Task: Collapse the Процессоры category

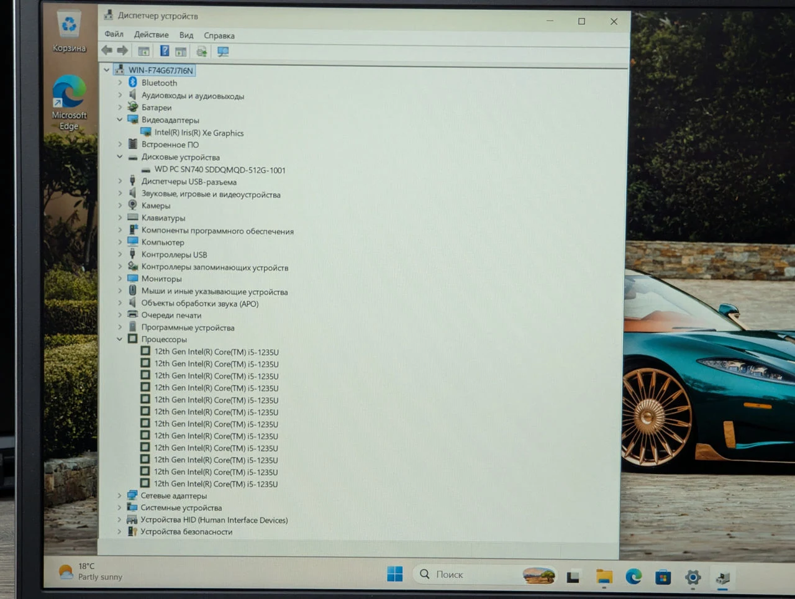Action: pyautogui.click(x=120, y=339)
